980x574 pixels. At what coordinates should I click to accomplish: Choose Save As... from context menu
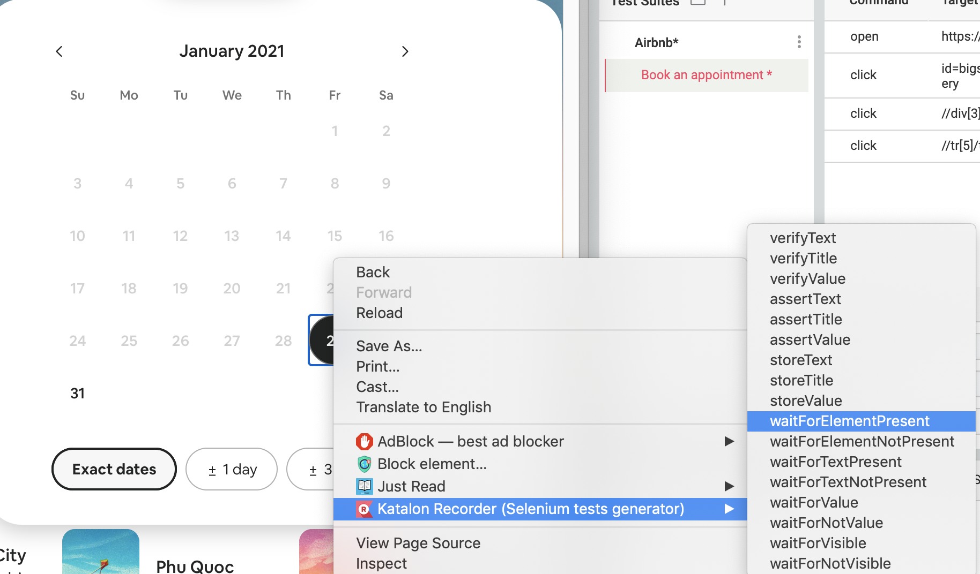click(540, 346)
